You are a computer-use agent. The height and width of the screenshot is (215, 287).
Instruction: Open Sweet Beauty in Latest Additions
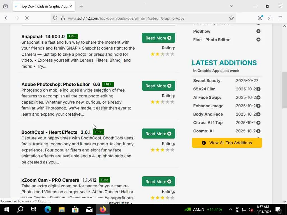(x=207, y=81)
